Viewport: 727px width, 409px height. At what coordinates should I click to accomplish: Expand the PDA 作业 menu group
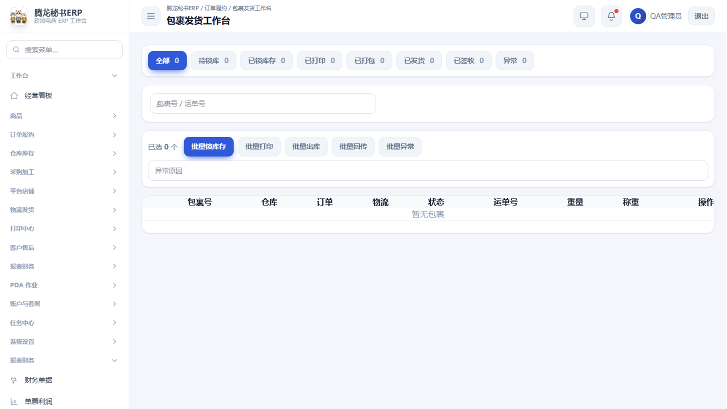point(64,285)
